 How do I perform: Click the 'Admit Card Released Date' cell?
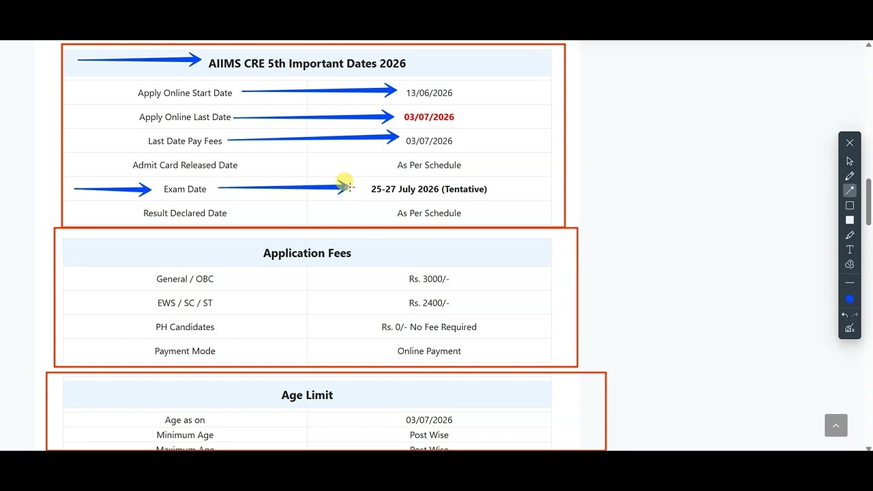point(185,165)
